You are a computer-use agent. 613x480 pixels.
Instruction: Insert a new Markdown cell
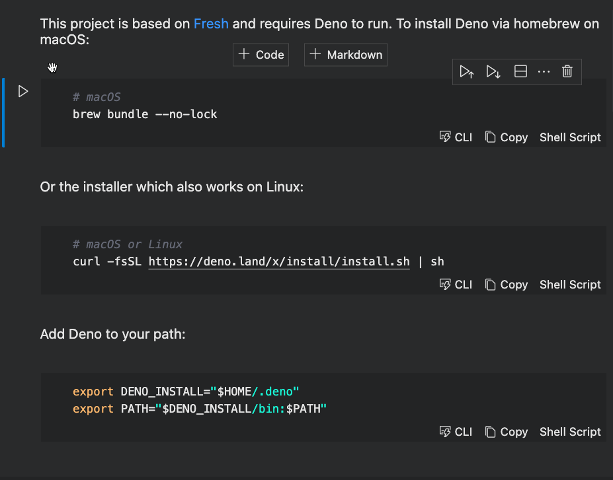(345, 55)
